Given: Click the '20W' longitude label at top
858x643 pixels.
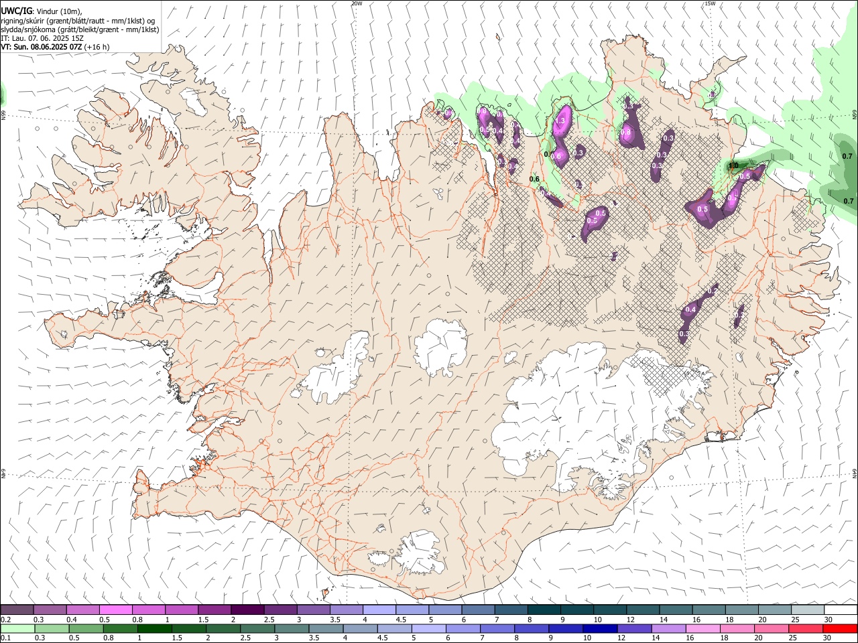Looking at the screenshot, I should 357,3.
